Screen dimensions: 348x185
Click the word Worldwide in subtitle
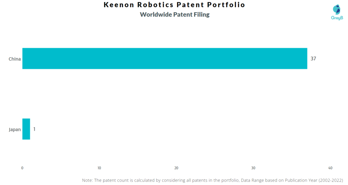pyautogui.click(x=156, y=14)
